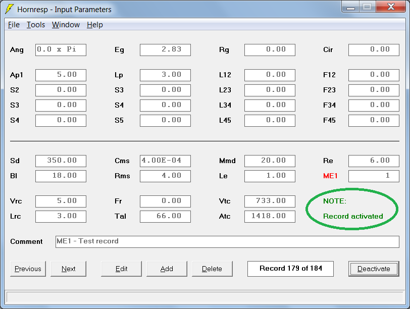Click the Cms label

click(122, 161)
